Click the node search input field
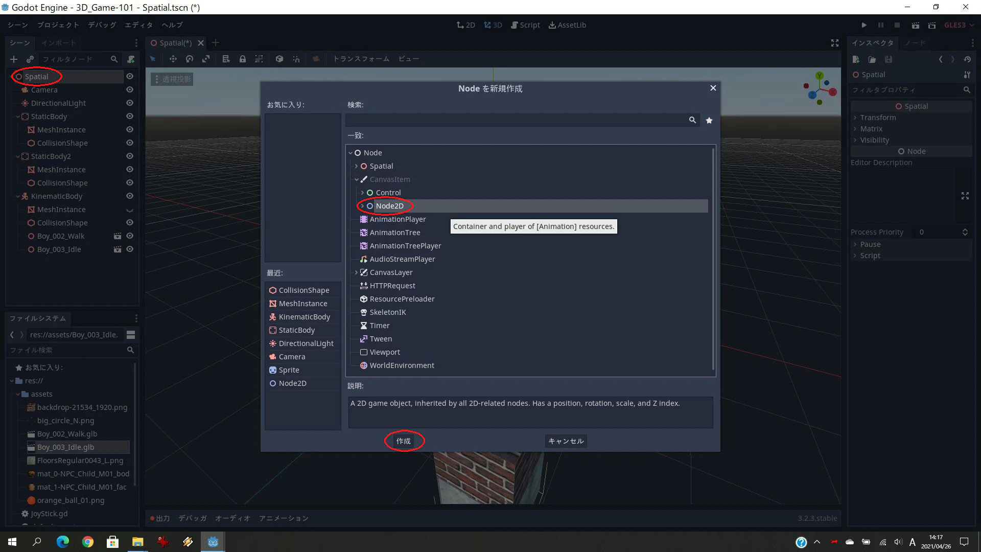 522,120
